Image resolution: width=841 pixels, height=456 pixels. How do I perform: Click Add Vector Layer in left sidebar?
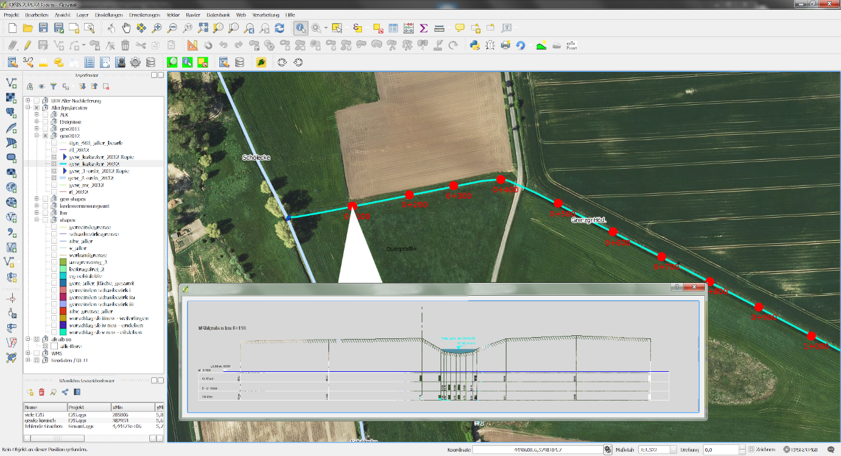(11, 83)
